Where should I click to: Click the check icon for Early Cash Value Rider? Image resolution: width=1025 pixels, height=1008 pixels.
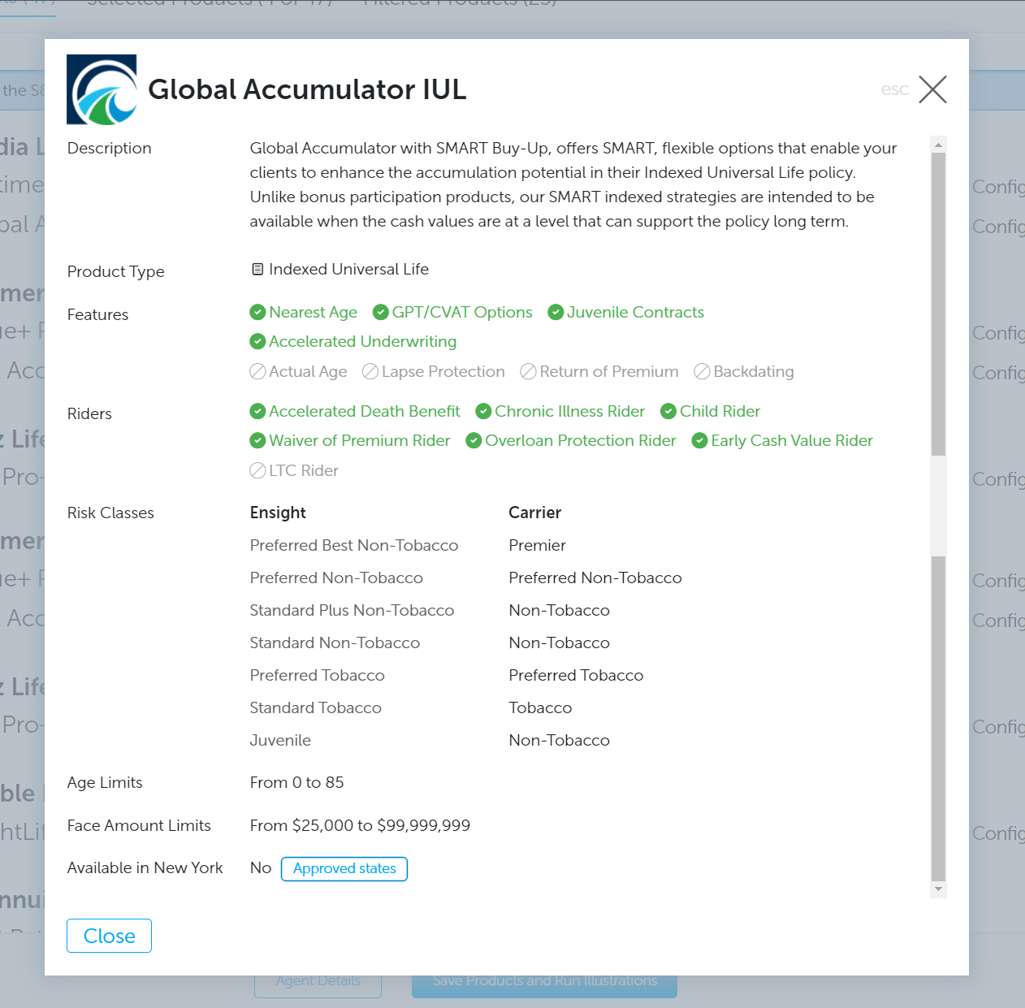coord(699,440)
